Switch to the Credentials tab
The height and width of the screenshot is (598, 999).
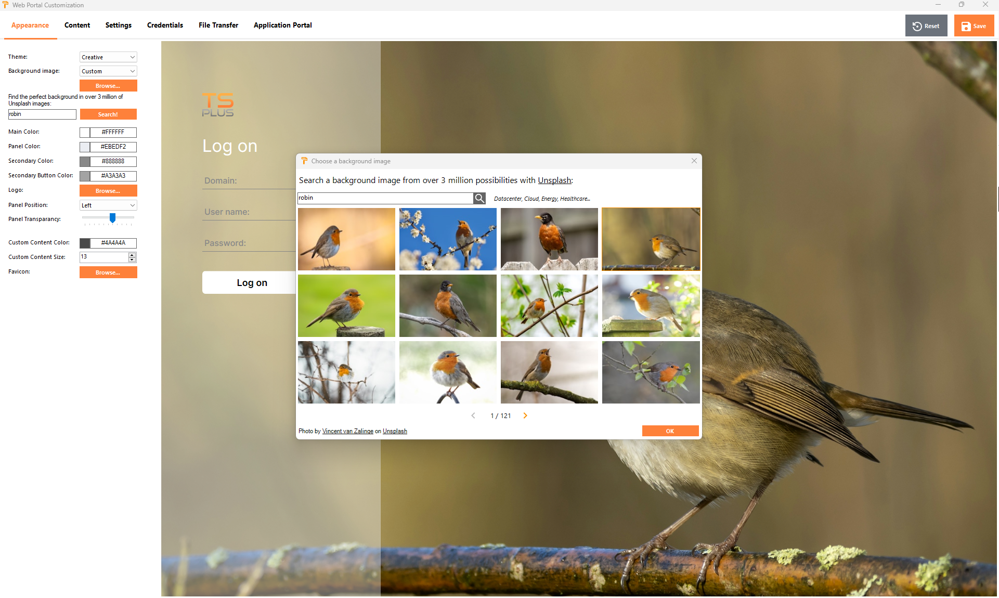[165, 25]
